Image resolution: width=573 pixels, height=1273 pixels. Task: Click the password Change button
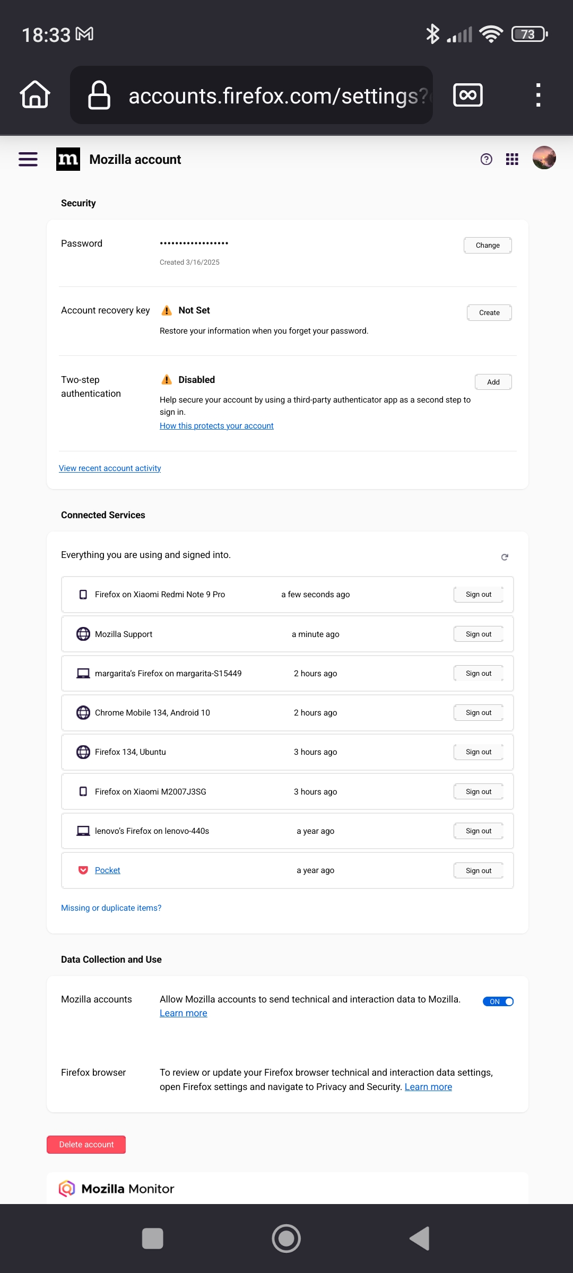coord(488,246)
